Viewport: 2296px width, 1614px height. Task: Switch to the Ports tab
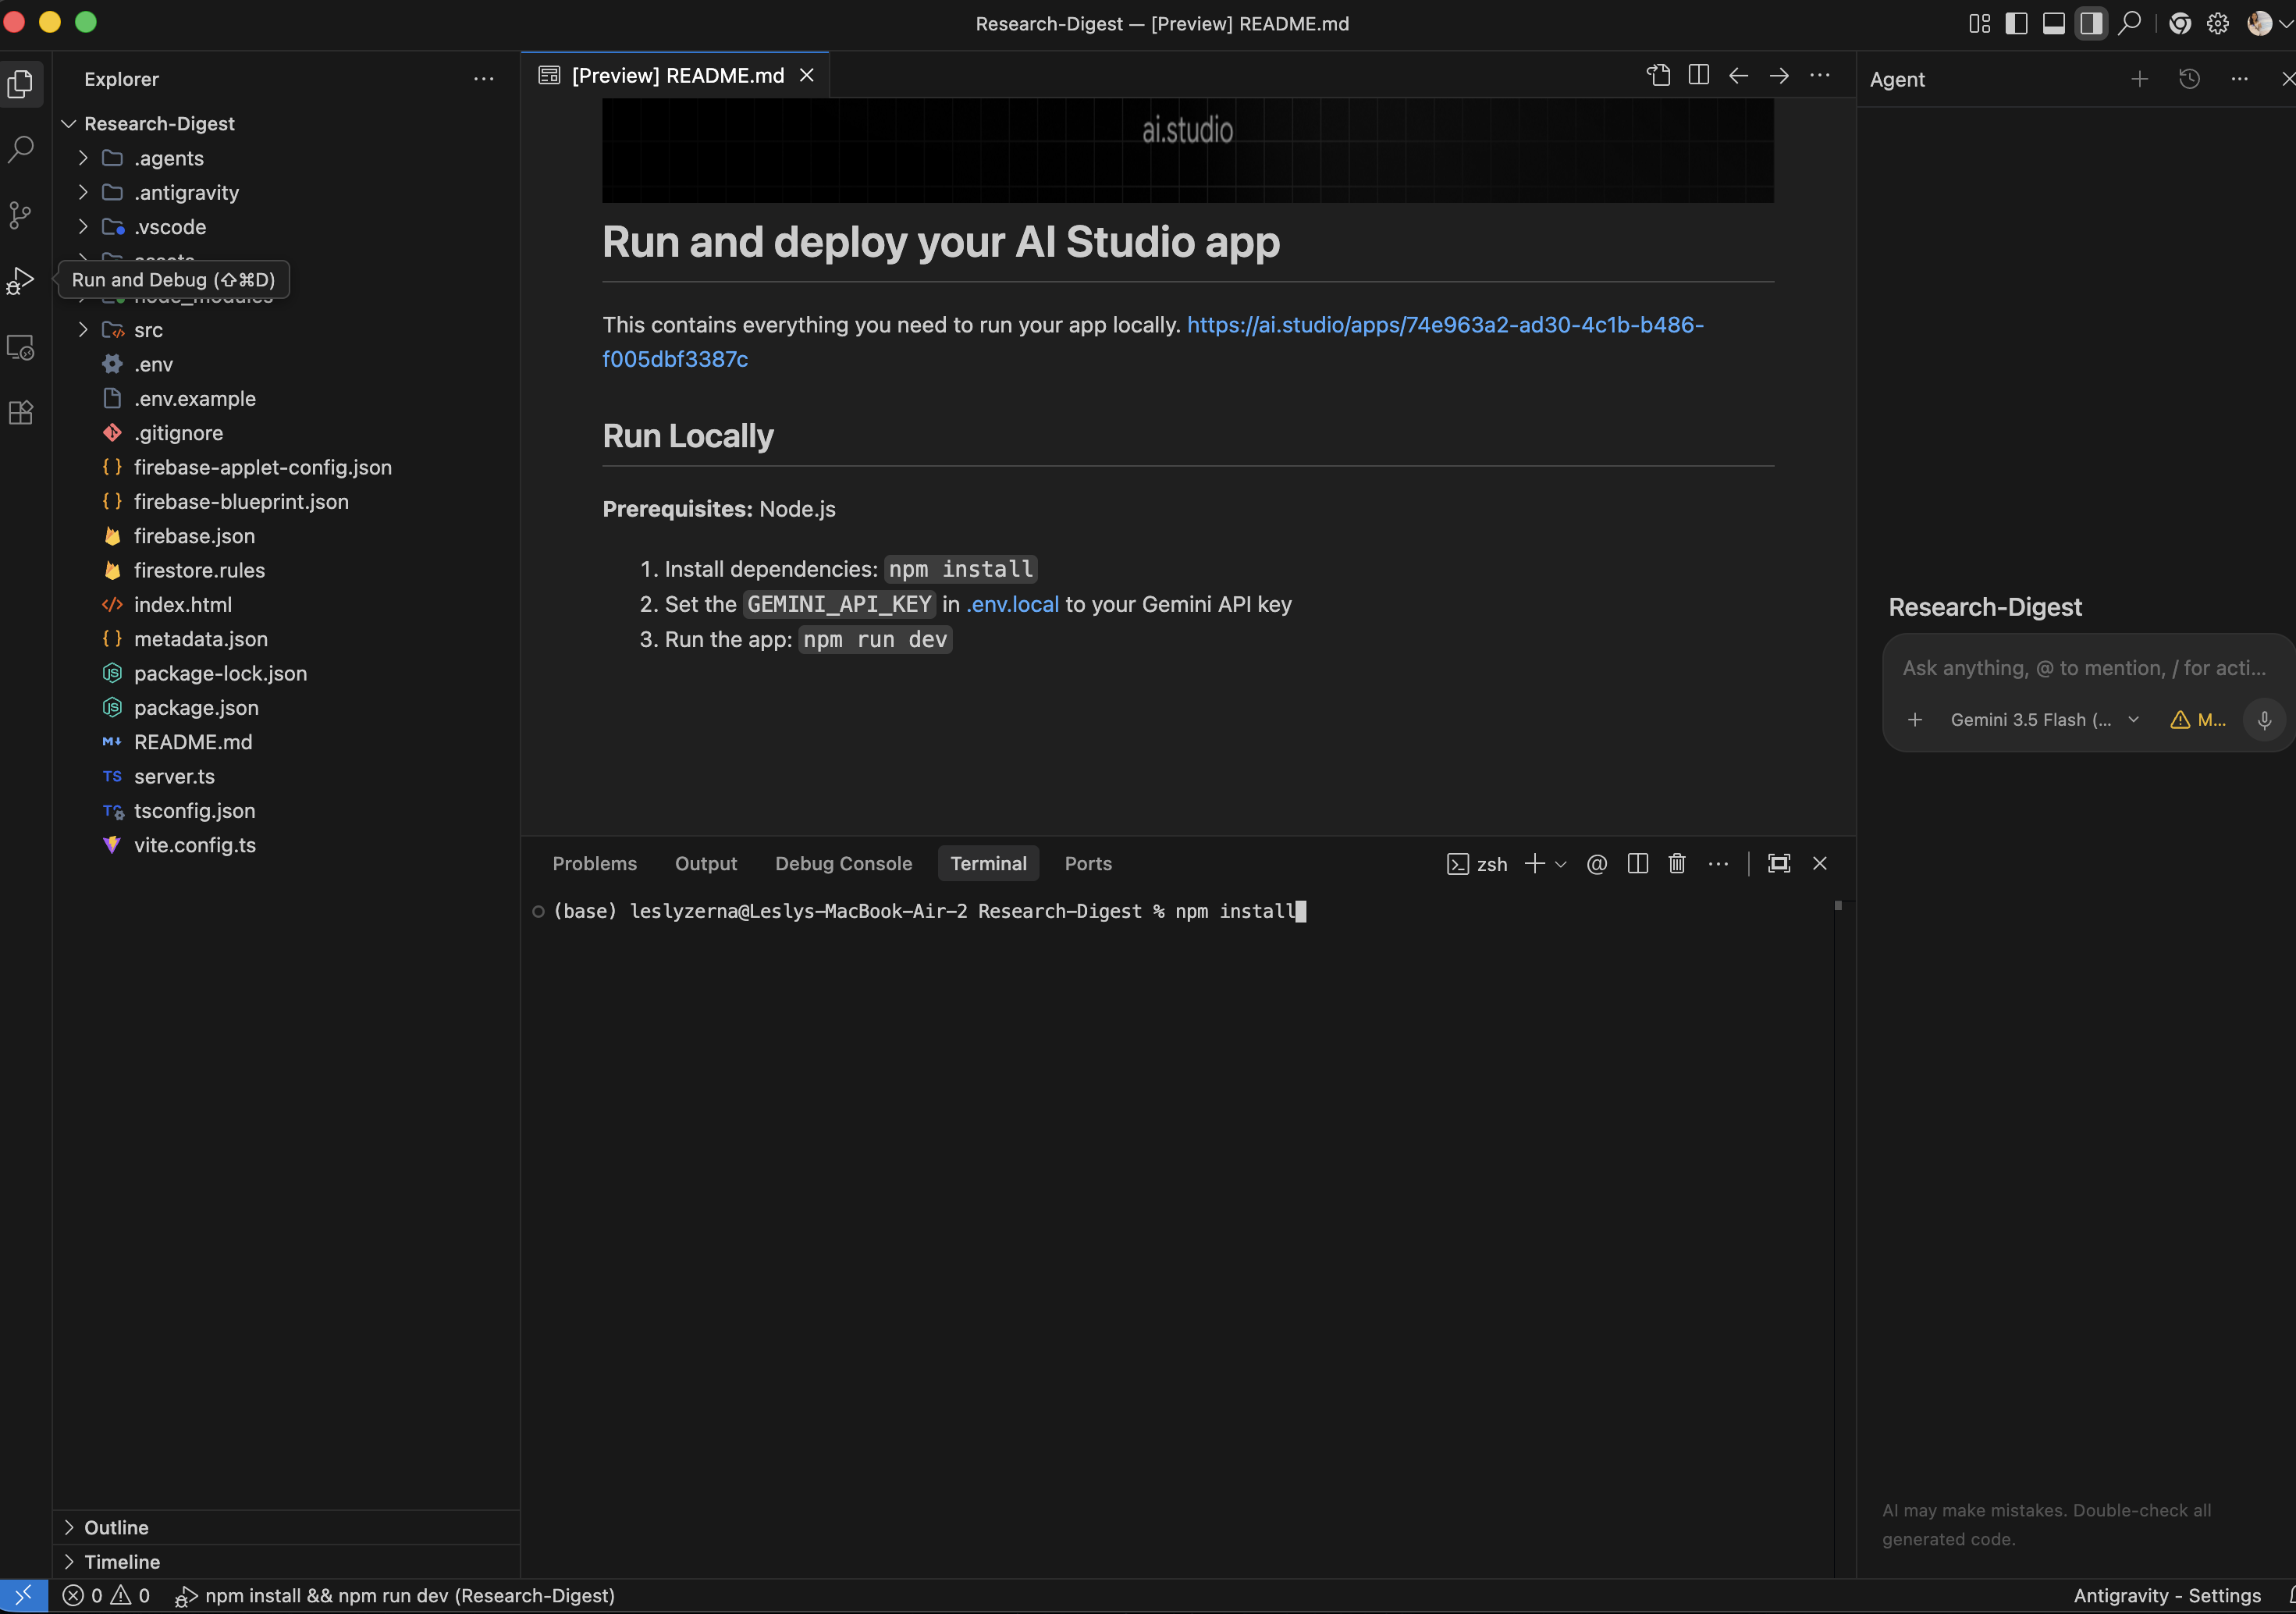[x=1088, y=863]
